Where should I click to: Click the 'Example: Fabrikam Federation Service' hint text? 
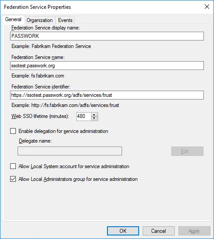point(51,46)
